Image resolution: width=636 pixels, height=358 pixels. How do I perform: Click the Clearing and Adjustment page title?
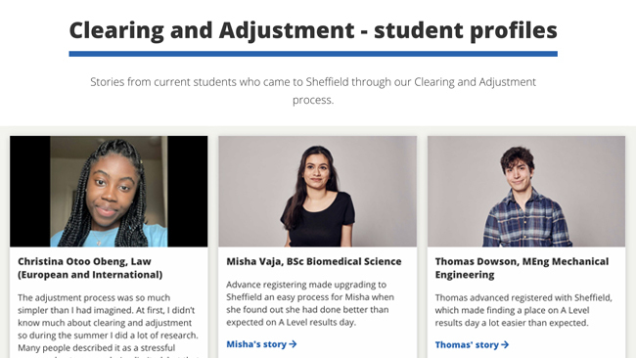[313, 30]
